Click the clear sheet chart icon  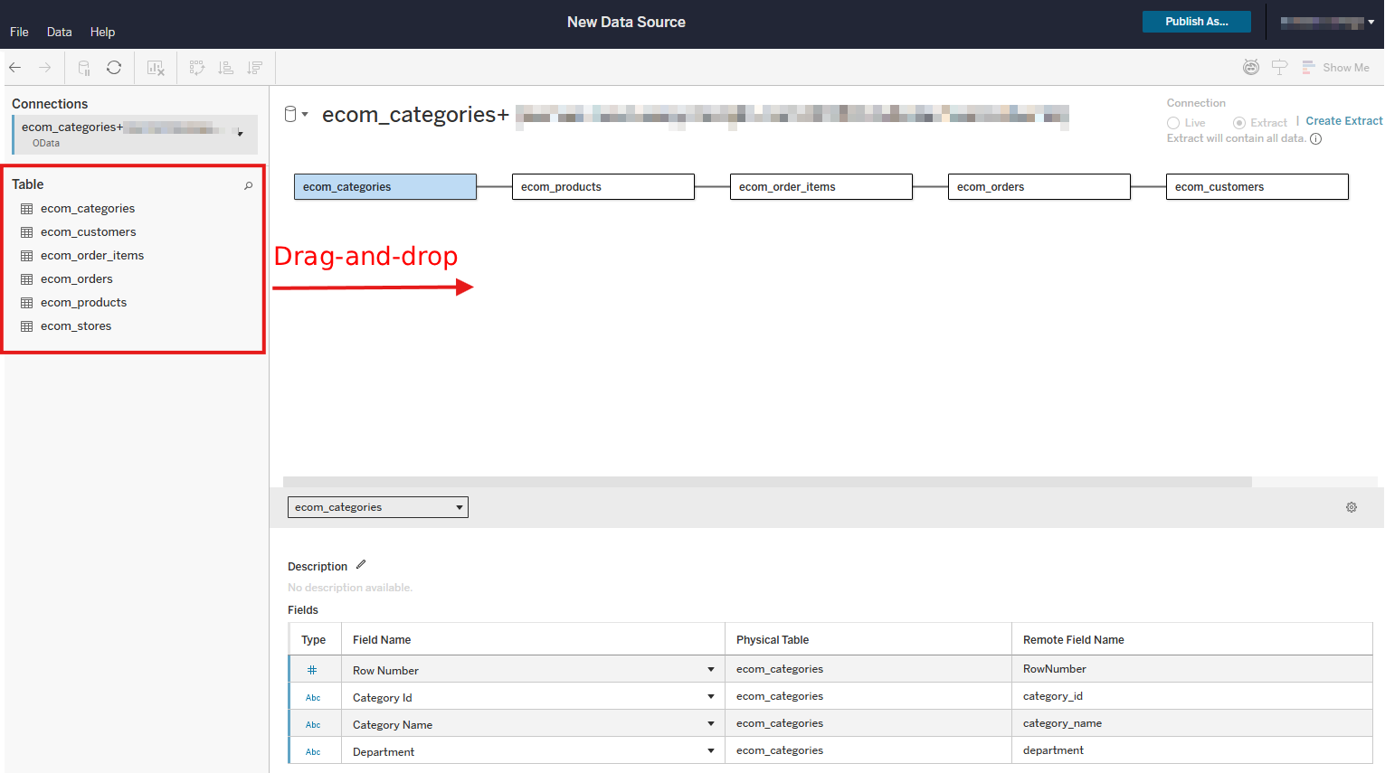click(x=156, y=68)
